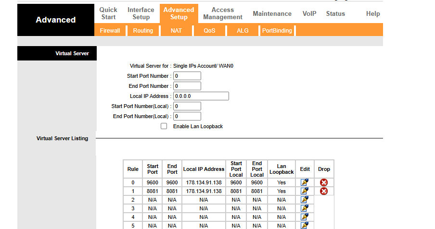This screenshot has width=435, height=229.
Task: Open the Help page link
Action: (x=373, y=14)
